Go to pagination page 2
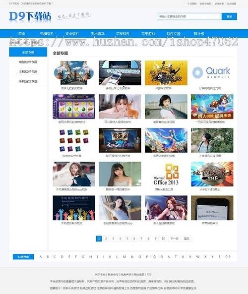This screenshot has width=248, height=294. pos(106,238)
